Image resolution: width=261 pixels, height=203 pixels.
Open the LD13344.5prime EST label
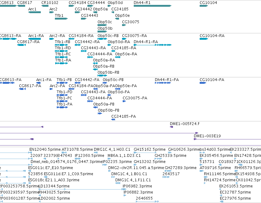(54, 186)
